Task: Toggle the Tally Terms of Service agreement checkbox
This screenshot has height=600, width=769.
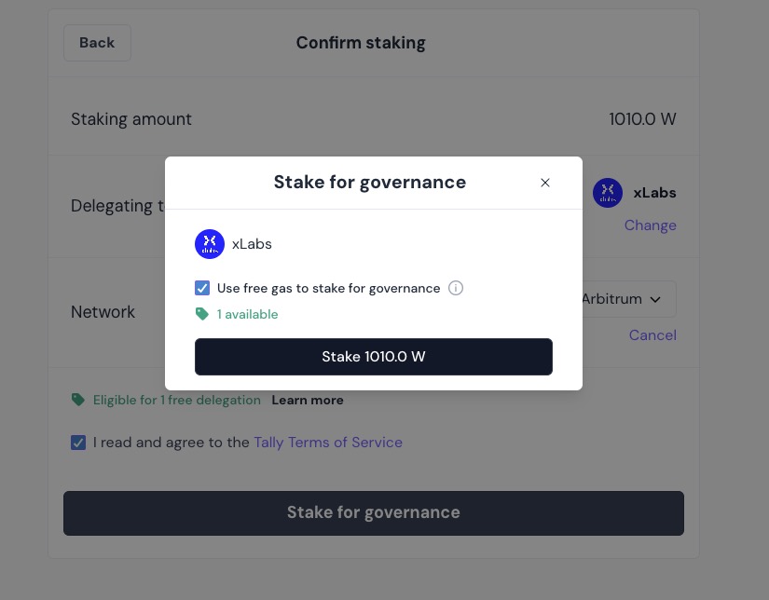Action: [78, 443]
